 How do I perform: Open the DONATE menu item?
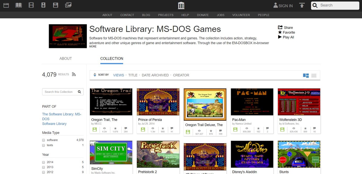click(x=203, y=15)
